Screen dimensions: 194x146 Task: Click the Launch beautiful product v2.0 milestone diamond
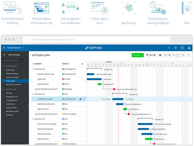click(x=114, y=89)
